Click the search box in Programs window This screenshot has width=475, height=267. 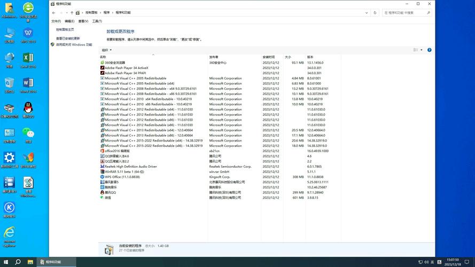click(407, 13)
